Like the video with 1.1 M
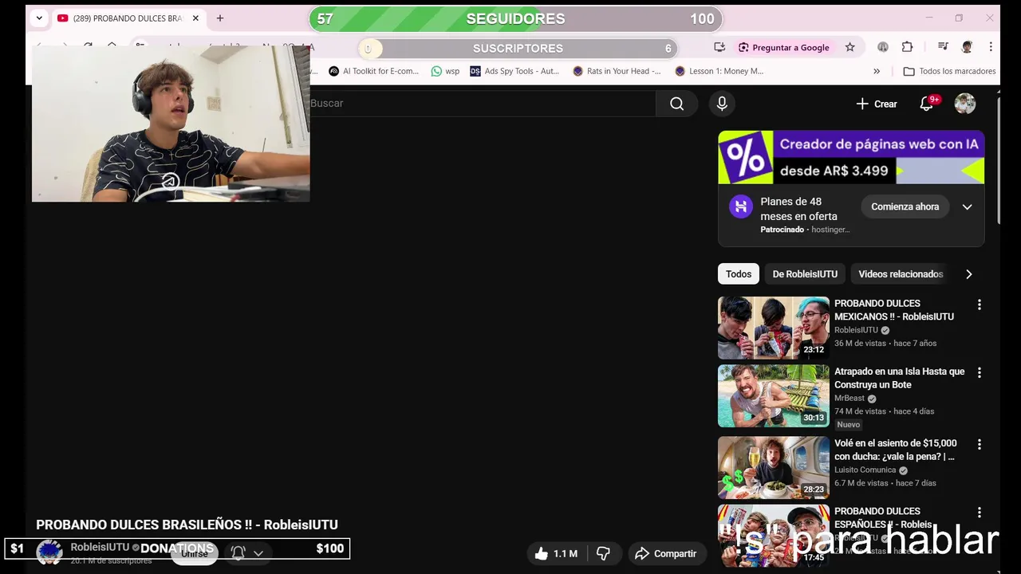 click(556, 553)
